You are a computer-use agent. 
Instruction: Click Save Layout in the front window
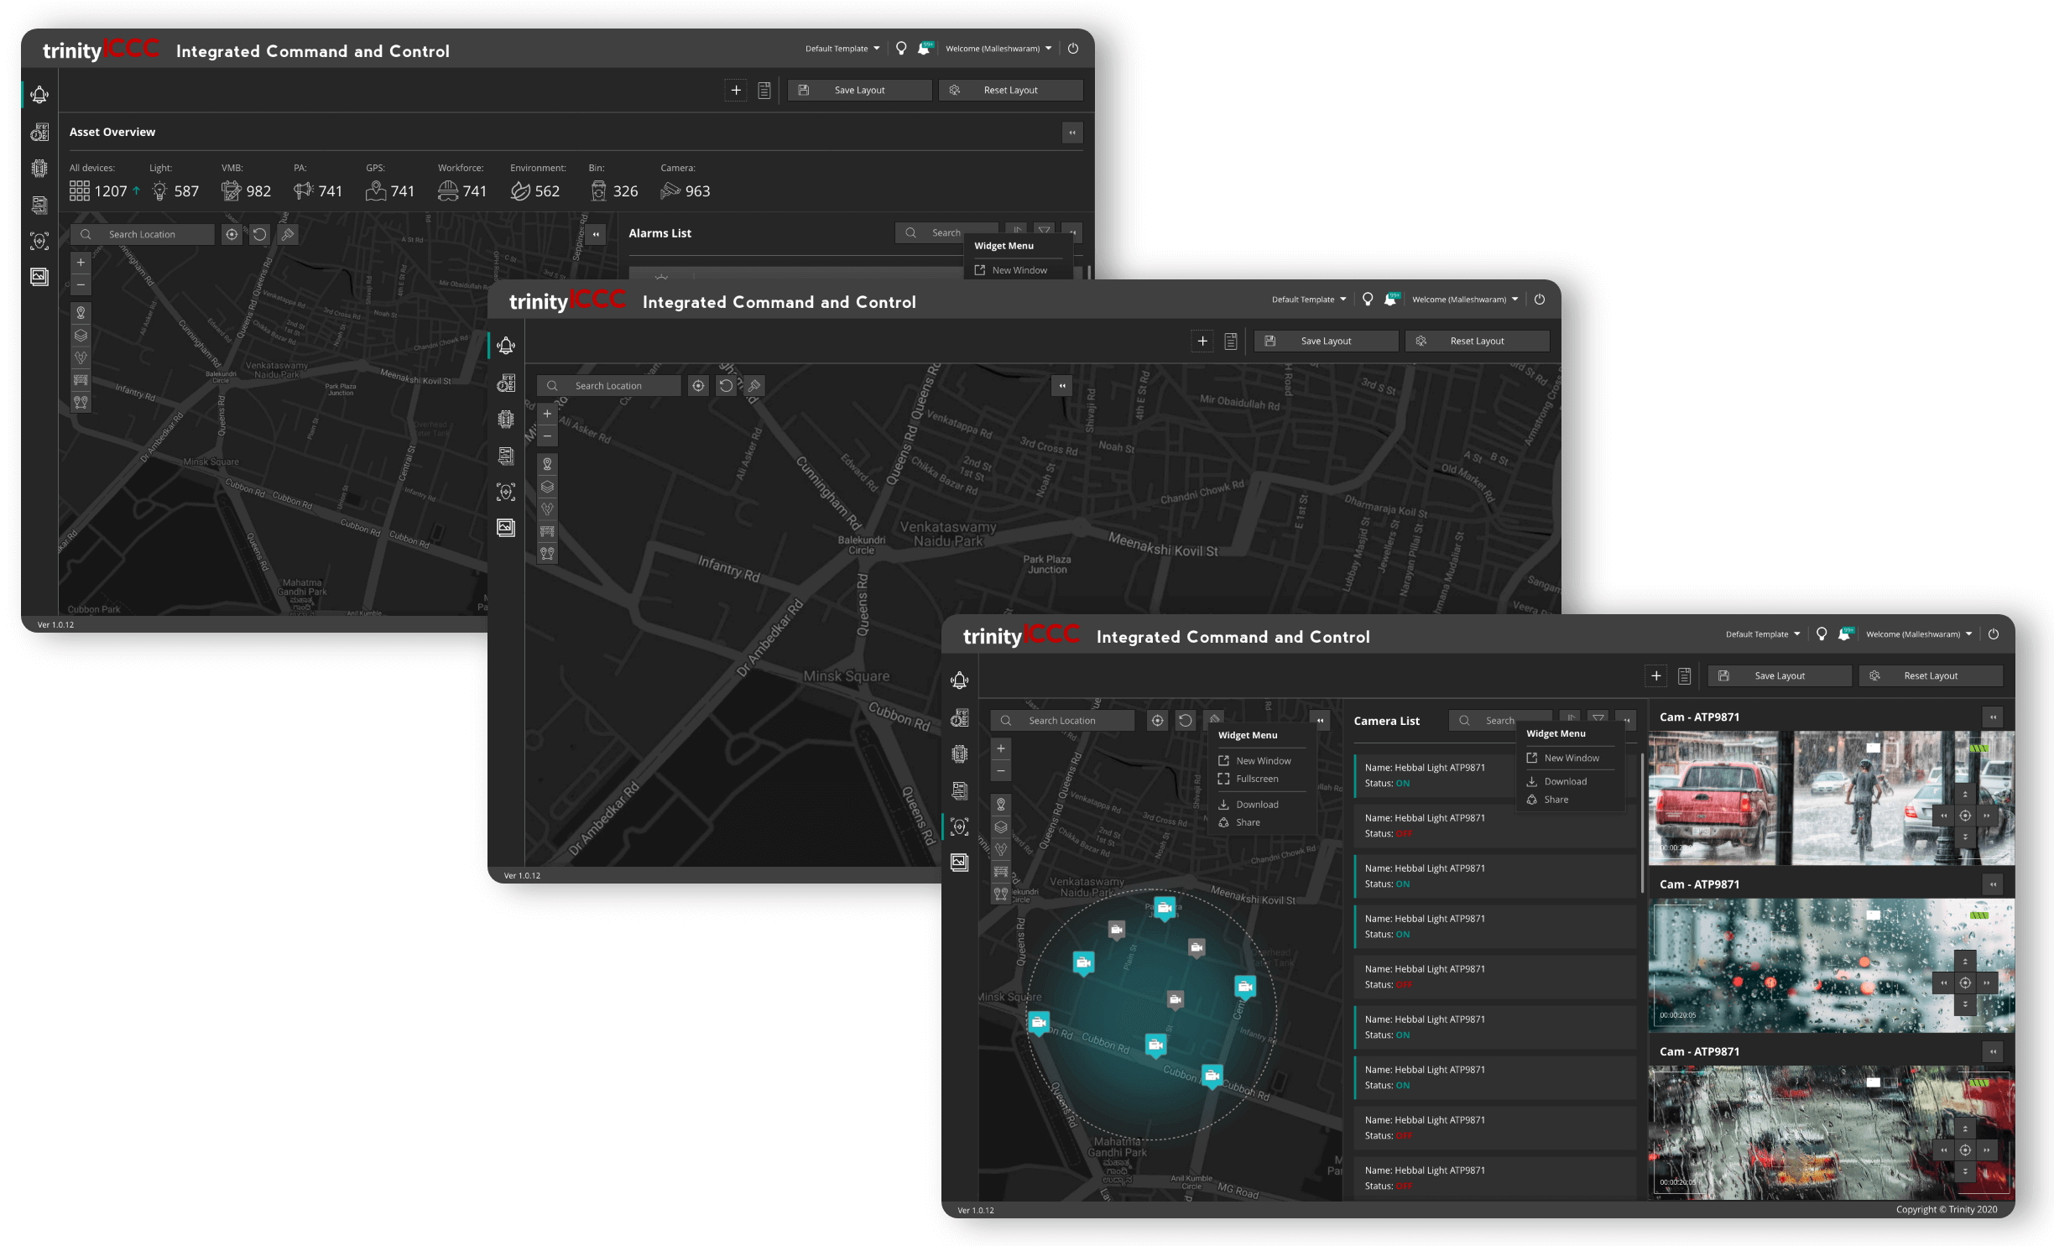(1779, 675)
